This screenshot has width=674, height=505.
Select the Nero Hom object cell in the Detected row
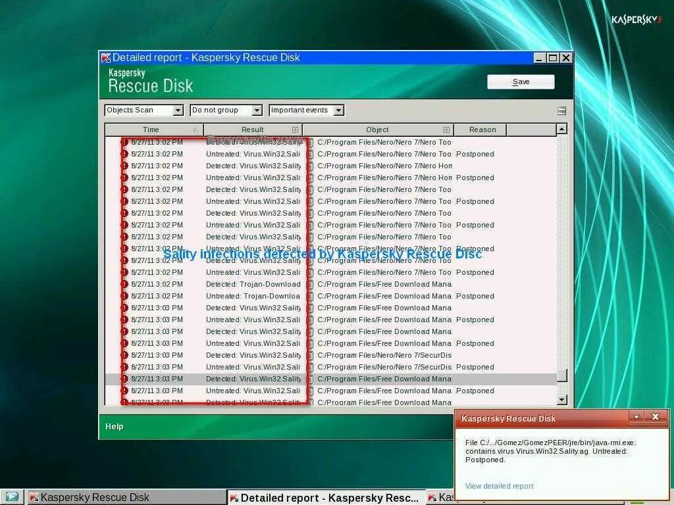384,166
